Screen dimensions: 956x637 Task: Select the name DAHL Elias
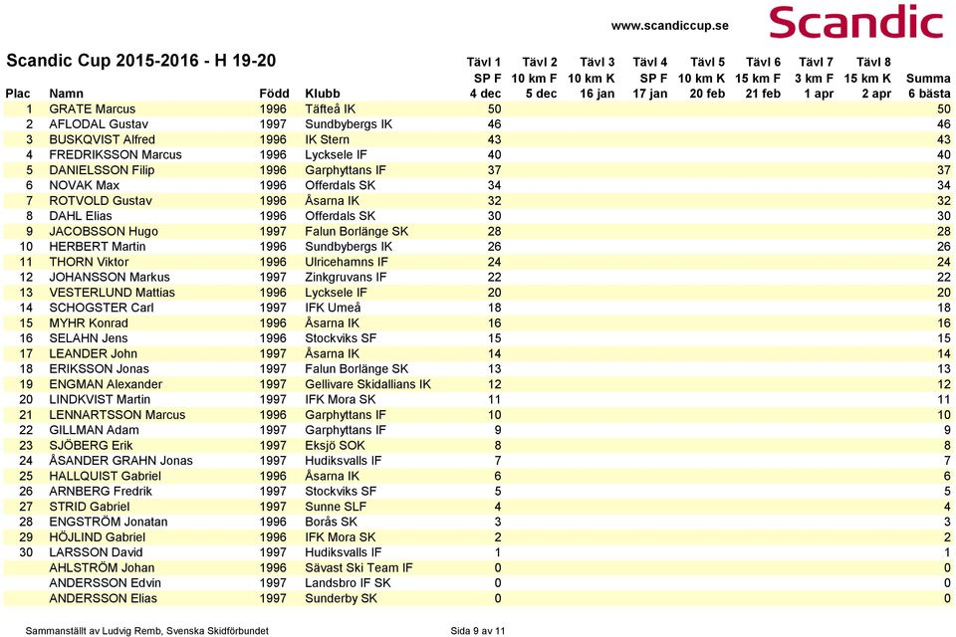tap(81, 216)
